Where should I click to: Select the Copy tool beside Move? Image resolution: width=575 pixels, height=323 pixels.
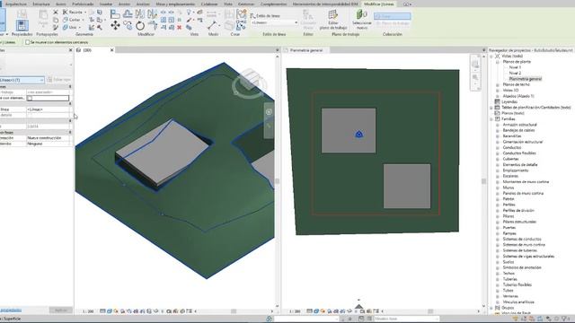coord(128,25)
